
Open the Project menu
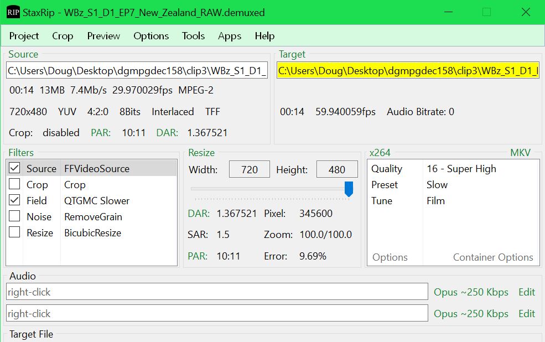(24, 36)
